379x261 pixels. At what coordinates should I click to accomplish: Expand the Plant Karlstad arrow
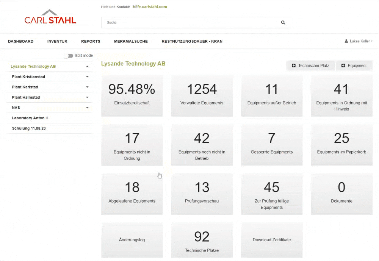coord(88,87)
